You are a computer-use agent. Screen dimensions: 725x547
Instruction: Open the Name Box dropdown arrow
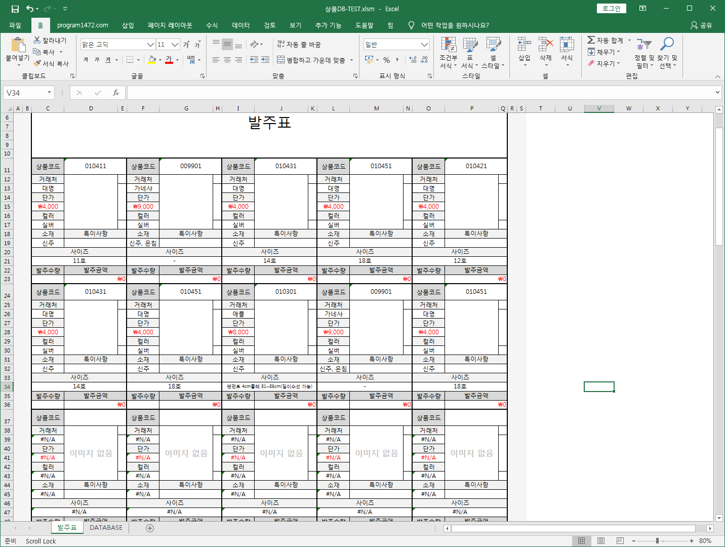pos(49,93)
